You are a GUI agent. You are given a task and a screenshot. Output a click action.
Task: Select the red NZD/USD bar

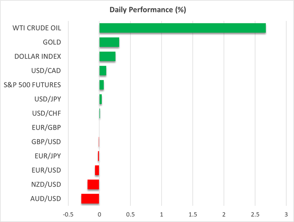pyautogui.click(x=93, y=185)
